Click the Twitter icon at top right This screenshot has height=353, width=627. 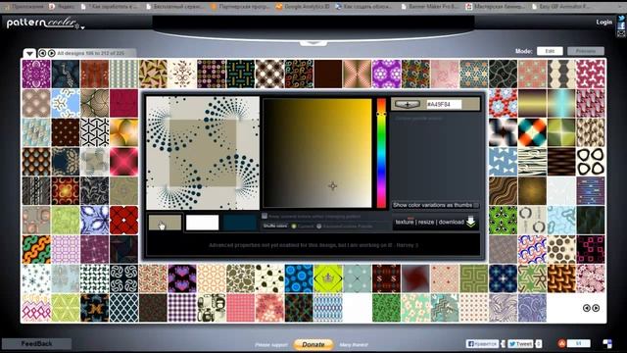coord(621,18)
